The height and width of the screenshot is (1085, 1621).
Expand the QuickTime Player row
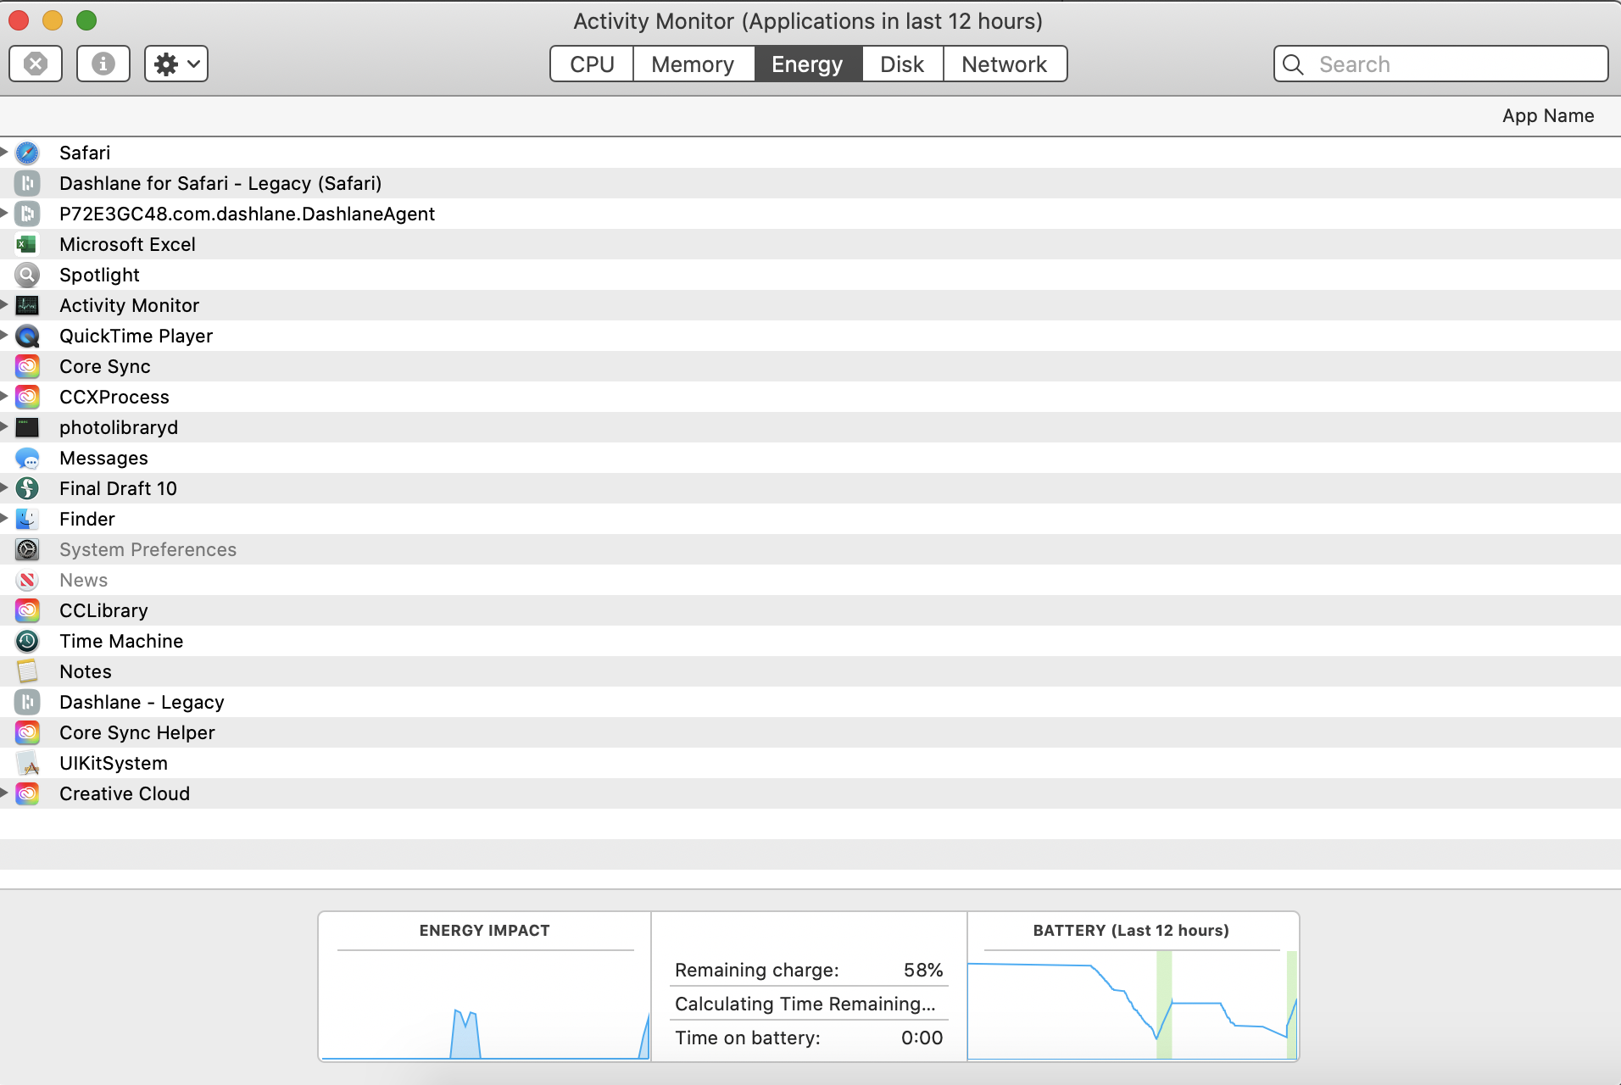click(4, 335)
